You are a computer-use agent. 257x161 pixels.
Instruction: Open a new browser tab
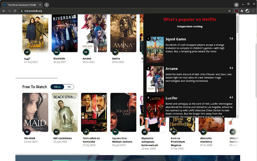coord(47,5)
